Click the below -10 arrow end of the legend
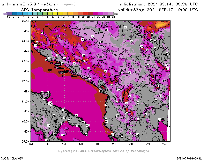This screenshot has width=207, height=160. (x=5, y=14)
